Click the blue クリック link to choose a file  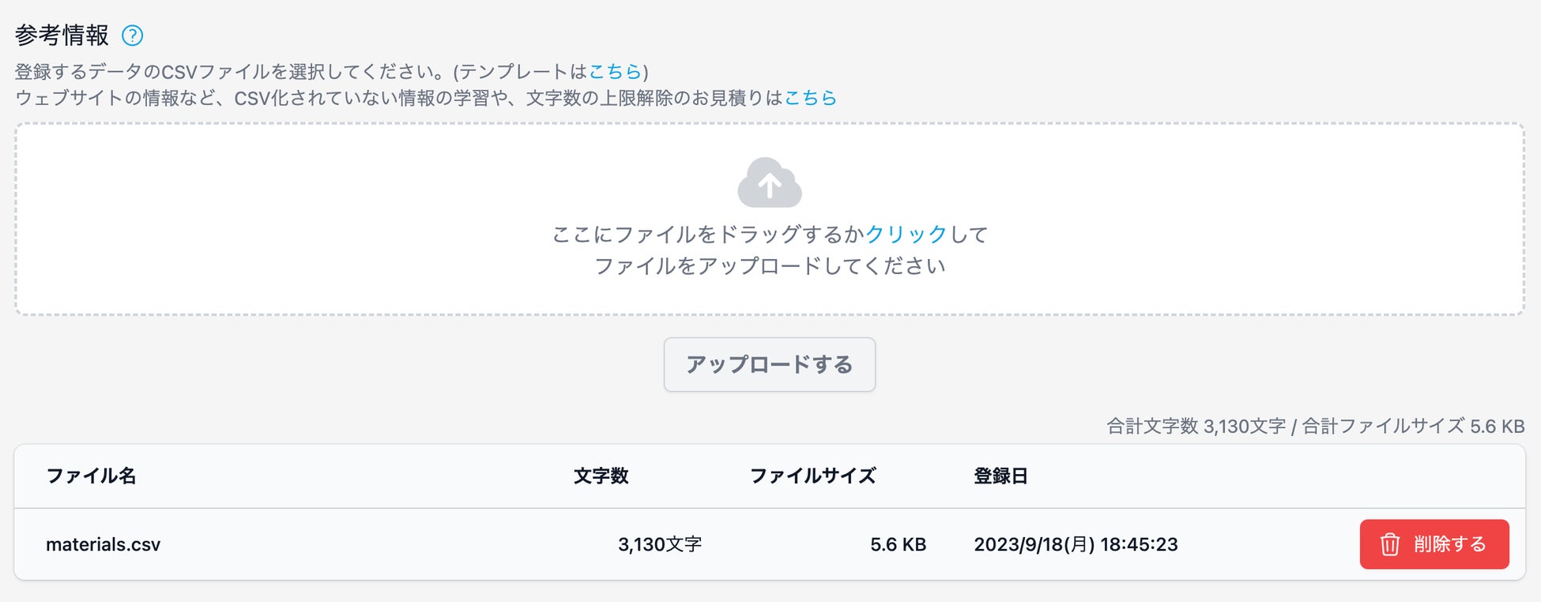pos(906,234)
